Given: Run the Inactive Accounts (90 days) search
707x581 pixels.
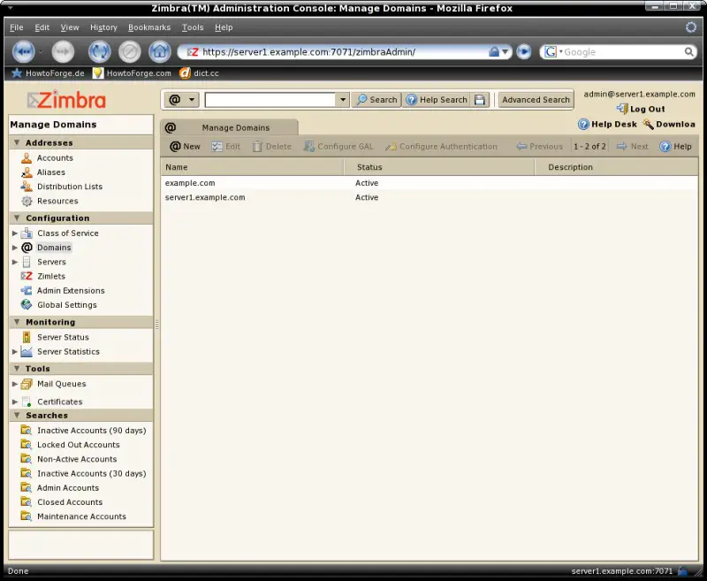Looking at the screenshot, I should pyautogui.click(x=92, y=431).
